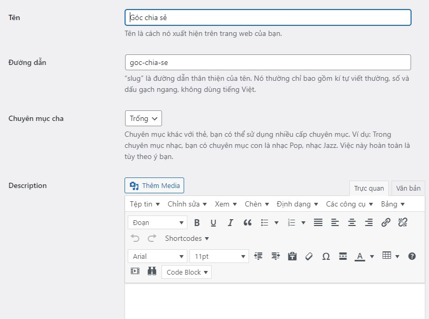Clear formatting with the eraser icon
This screenshot has height=319, width=429.
tap(309, 256)
